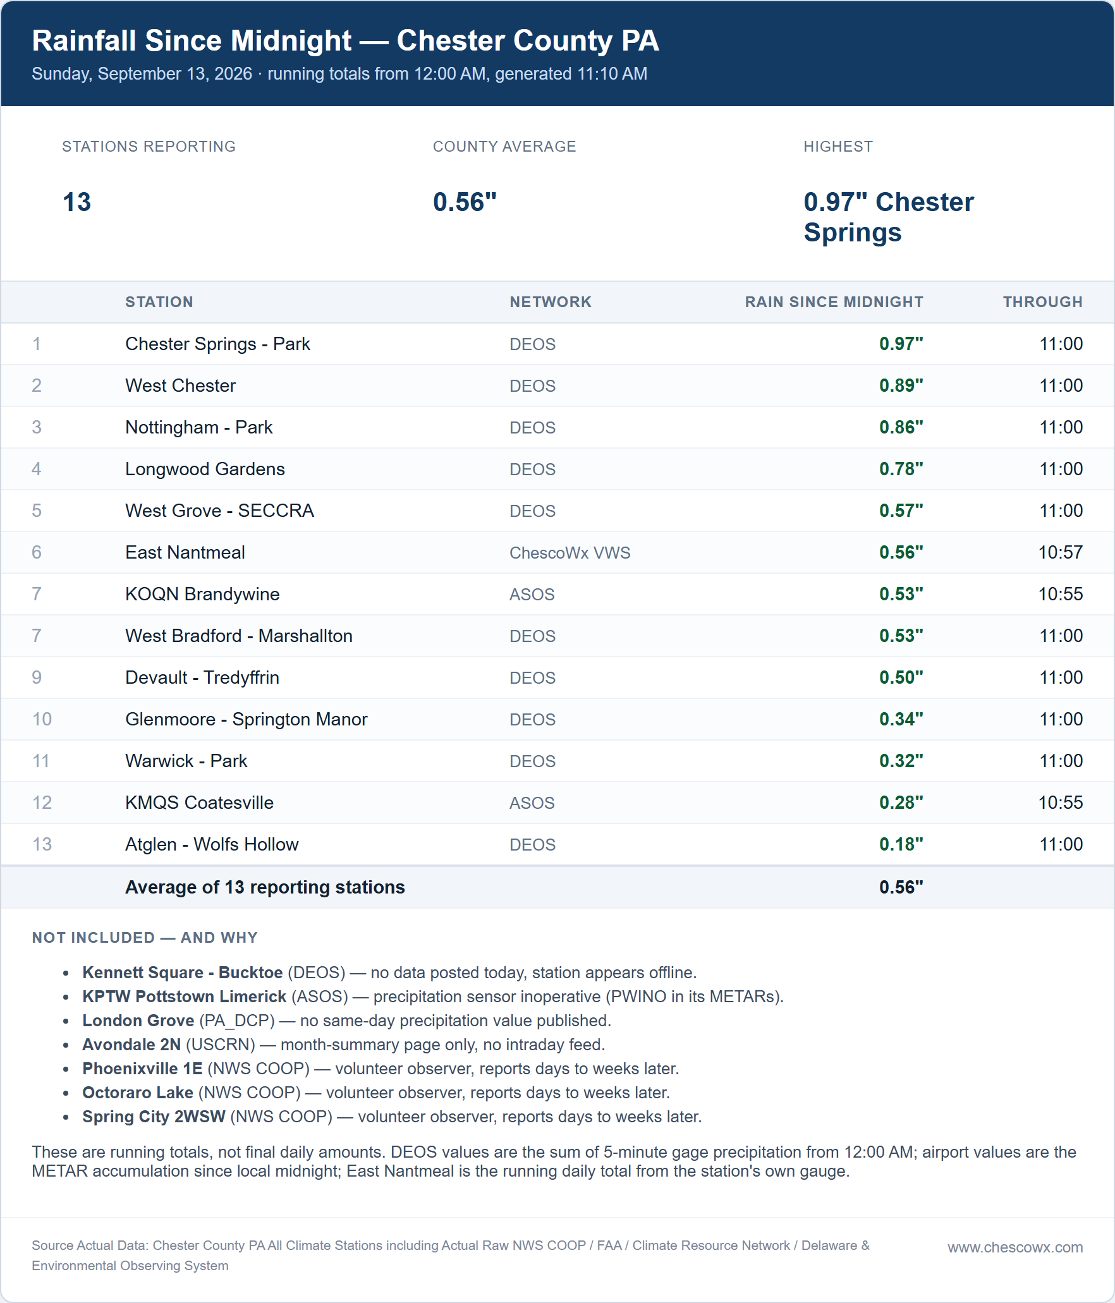This screenshot has height=1303, width=1115.
Task: Select the Chester Springs - Park row
Action: pyautogui.click(x=557, y=344)
